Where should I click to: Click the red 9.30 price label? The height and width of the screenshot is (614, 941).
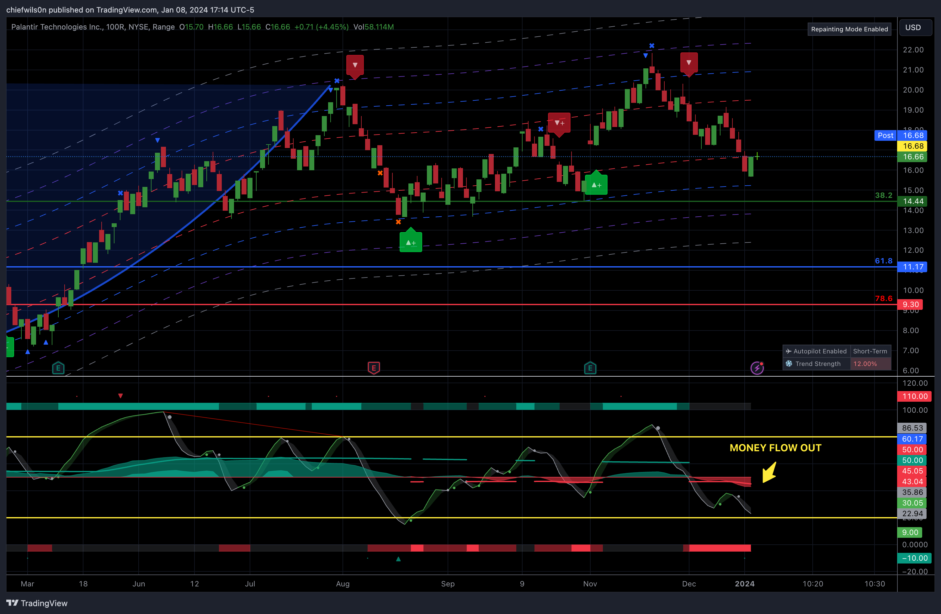[910, 304]
